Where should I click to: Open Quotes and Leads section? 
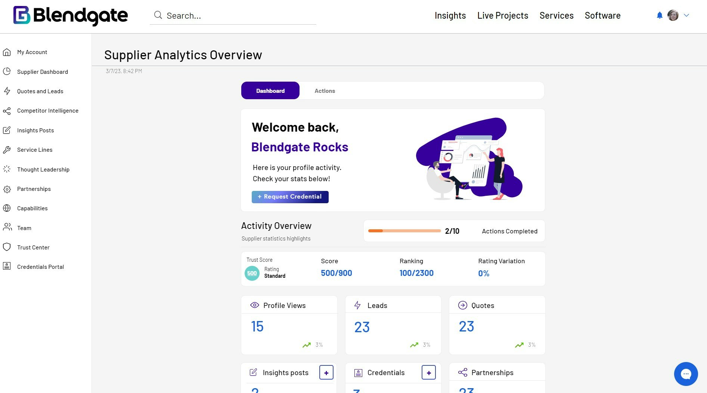(40, 91)
